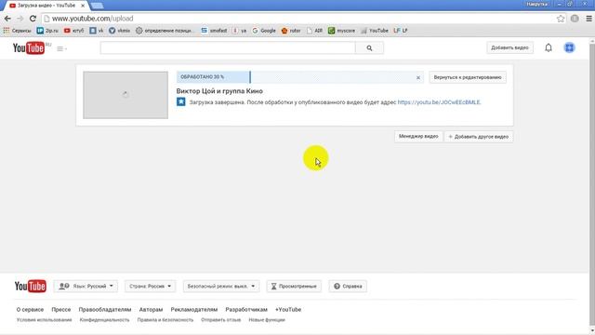The width and height of the screenshot is (595, 335).
Task: Open Менеджер видео
Action: coord(418,137)
